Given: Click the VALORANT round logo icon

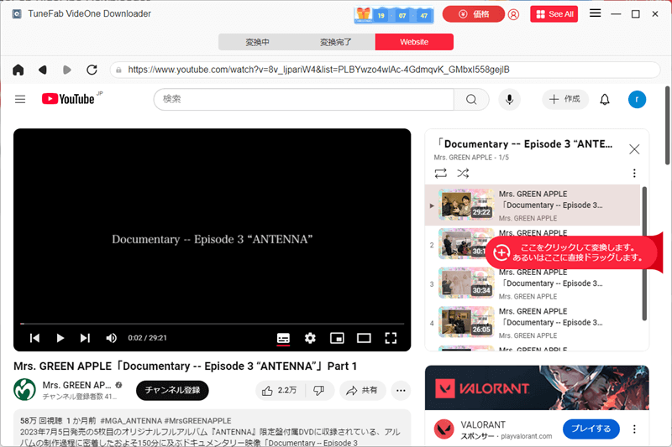Looking at the screenshot, I should pos(444,429).
